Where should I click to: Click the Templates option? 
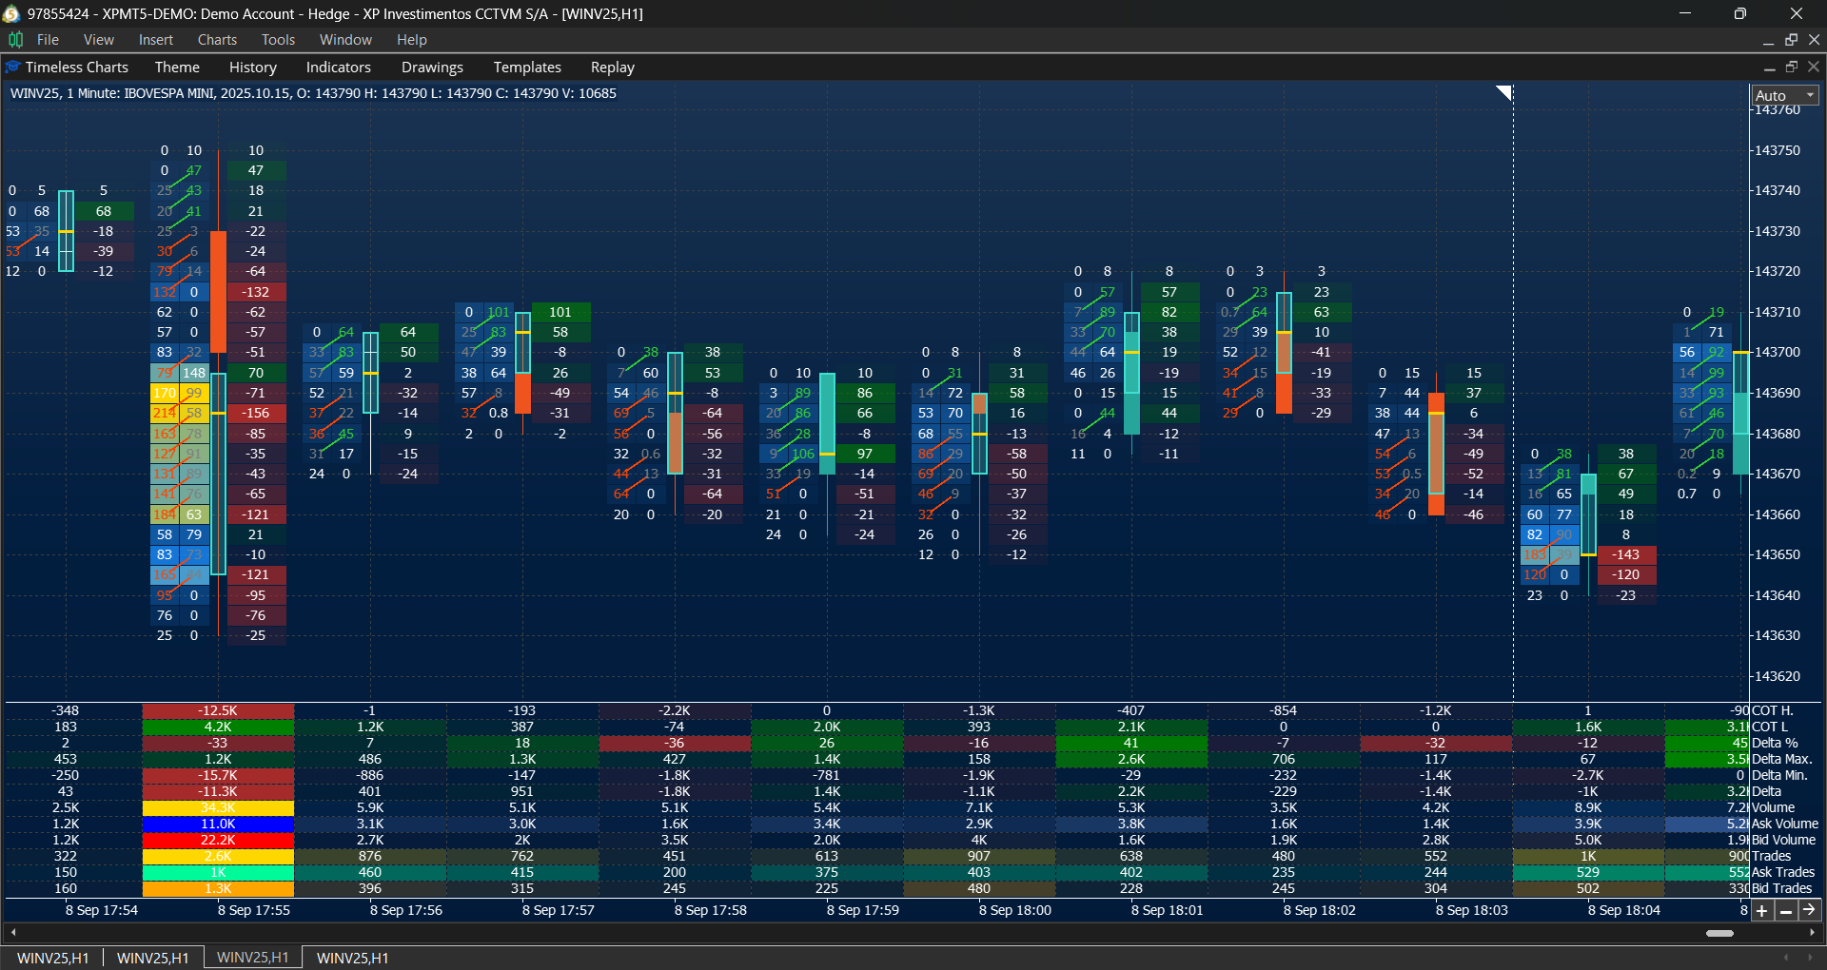[x=526, y=67]
